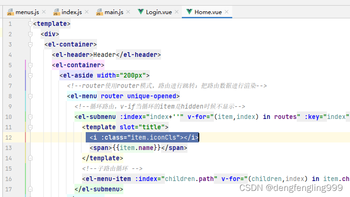The image size is (350, 197).
Task: Close the Home.vue tab
Action: (x=227, y=12)
